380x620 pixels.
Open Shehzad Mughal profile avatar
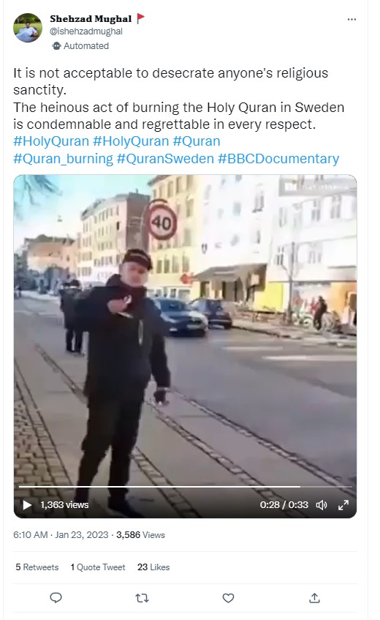point(28,28)
